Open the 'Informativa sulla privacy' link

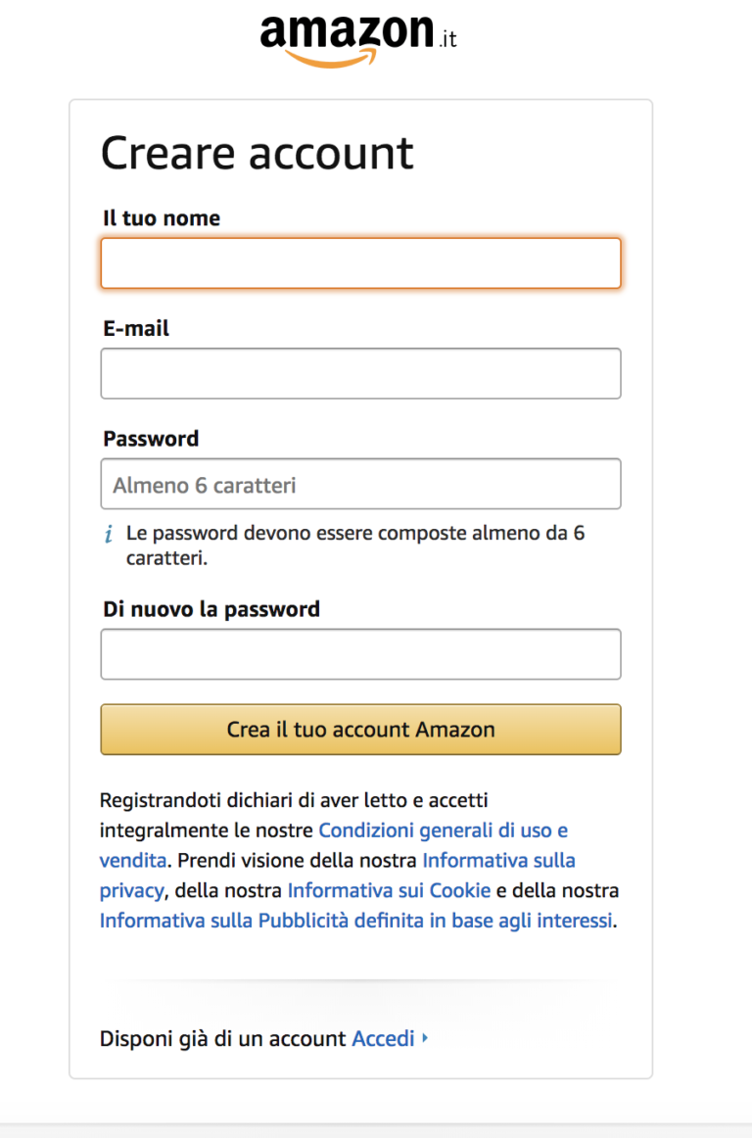coord(498,861)
